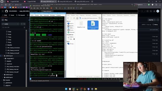Image resolution: width=162 pixels, height=91 pixels.
Task: Open the GitHub create new plus dropdown
Action: click(x=143, y=11)
